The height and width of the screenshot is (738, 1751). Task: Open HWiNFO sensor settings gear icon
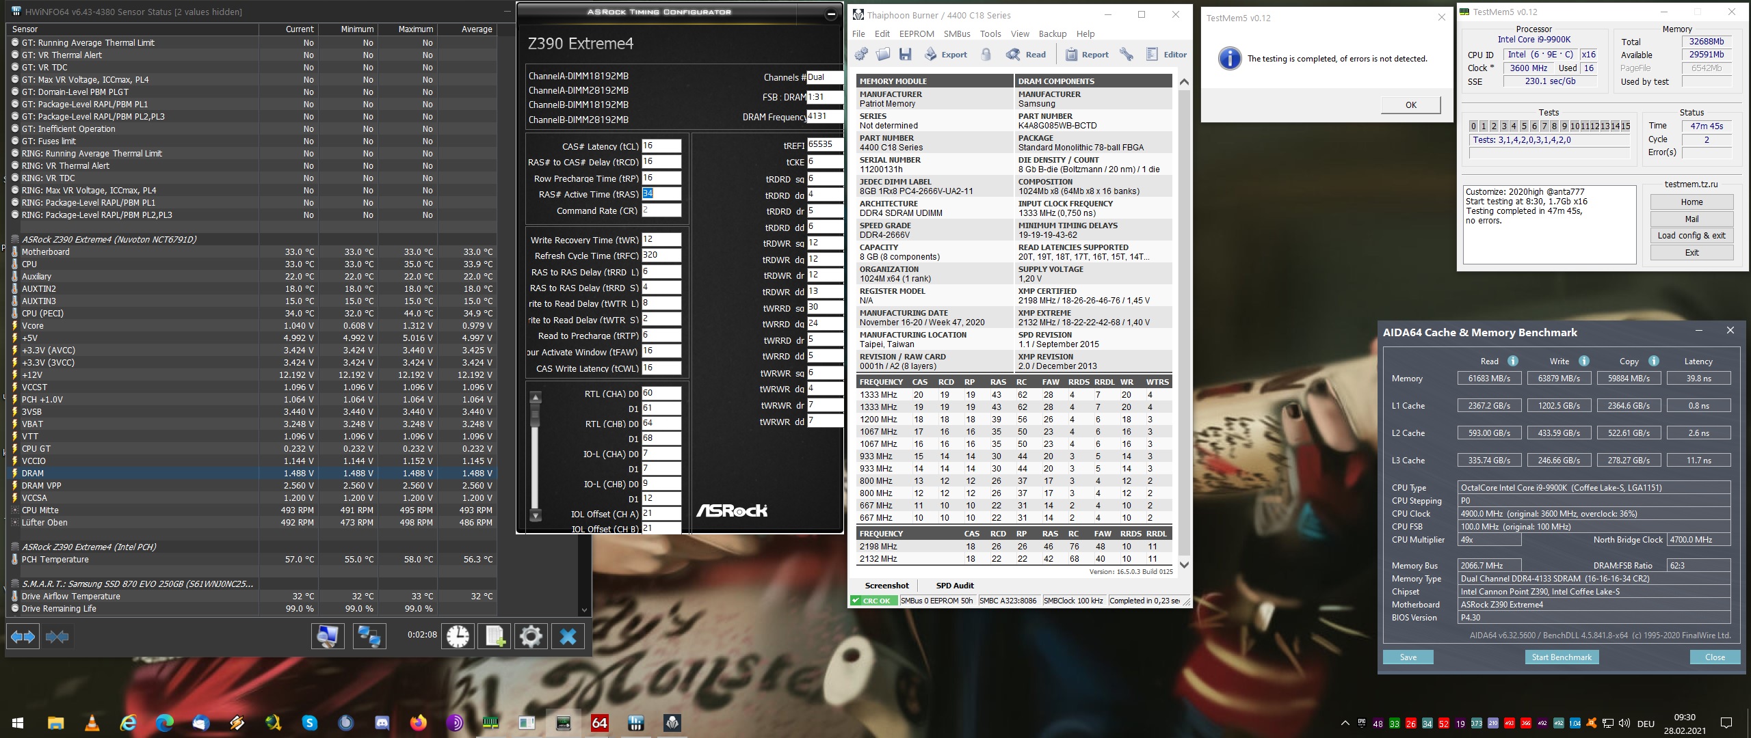tap(531, 637)
